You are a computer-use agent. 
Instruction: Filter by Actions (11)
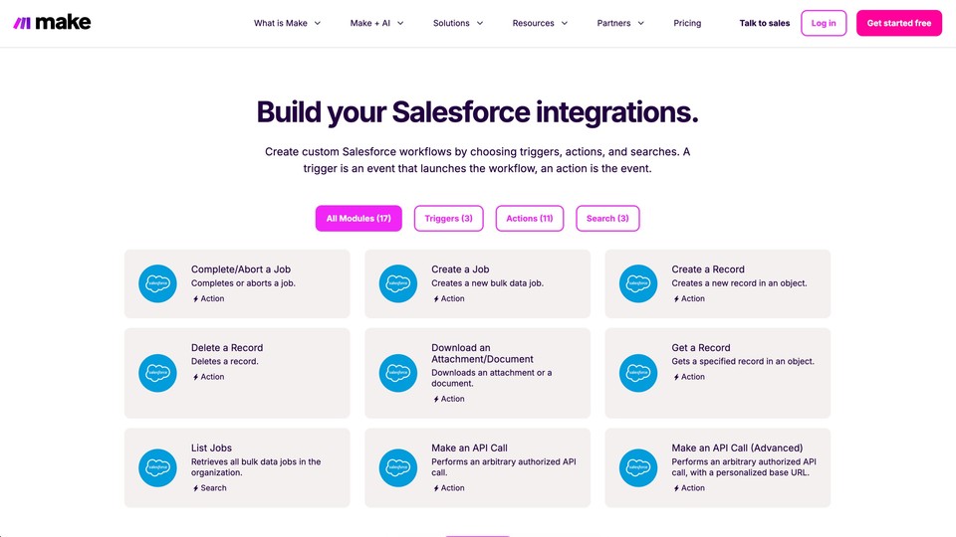529,218
